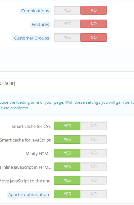The image size is (134, 205).
Task: Disable Smart cache for CSS
Action: pyautogui.click(x=94, y=126)
